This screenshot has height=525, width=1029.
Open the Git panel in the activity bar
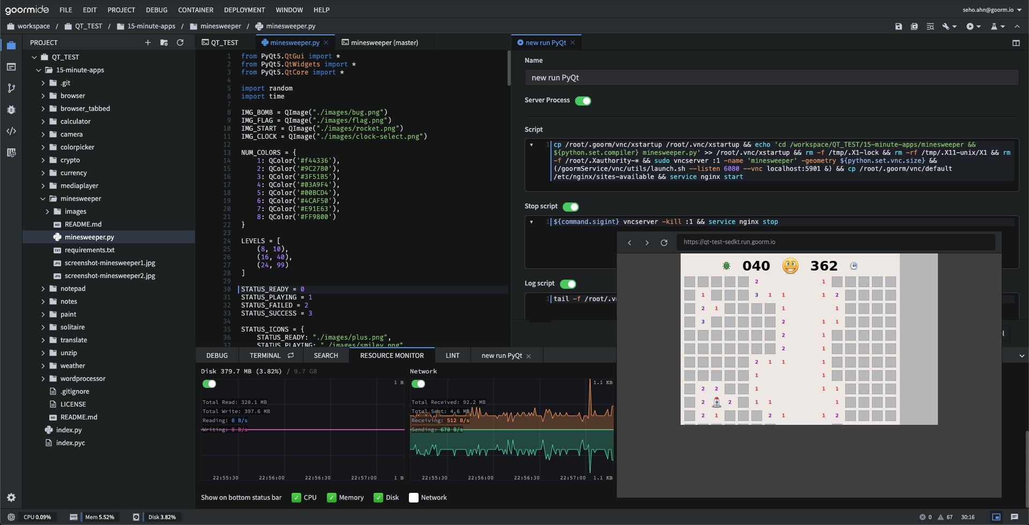click(x=11, y=88)
